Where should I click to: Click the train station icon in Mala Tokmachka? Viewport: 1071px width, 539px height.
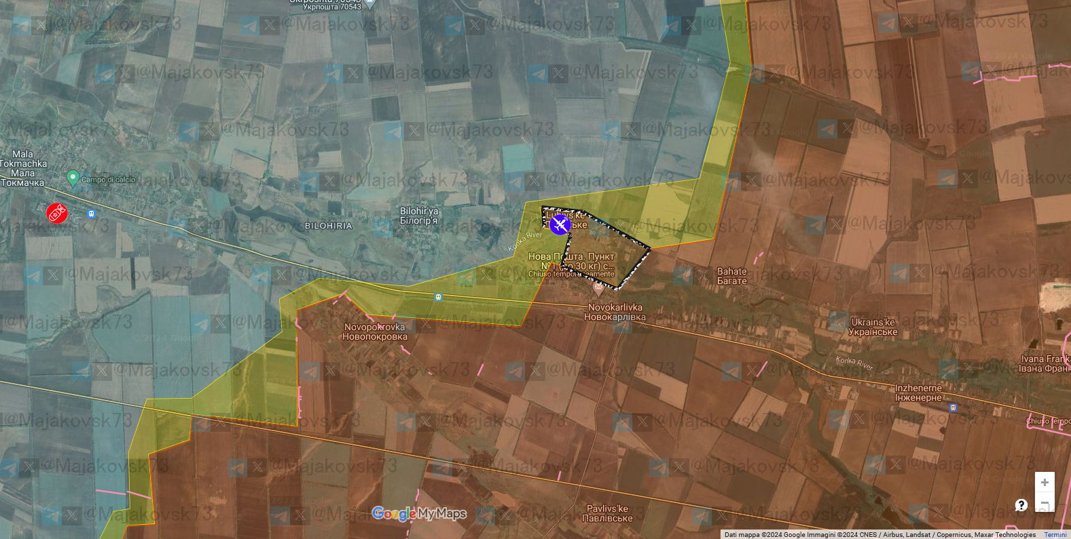click(91, 214)
